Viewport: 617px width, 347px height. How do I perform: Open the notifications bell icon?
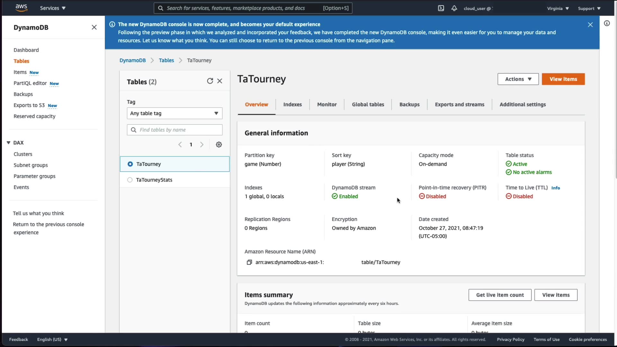(x=454, y=8)
